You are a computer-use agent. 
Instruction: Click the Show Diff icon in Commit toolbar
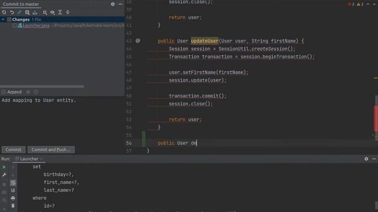point(19,12)
